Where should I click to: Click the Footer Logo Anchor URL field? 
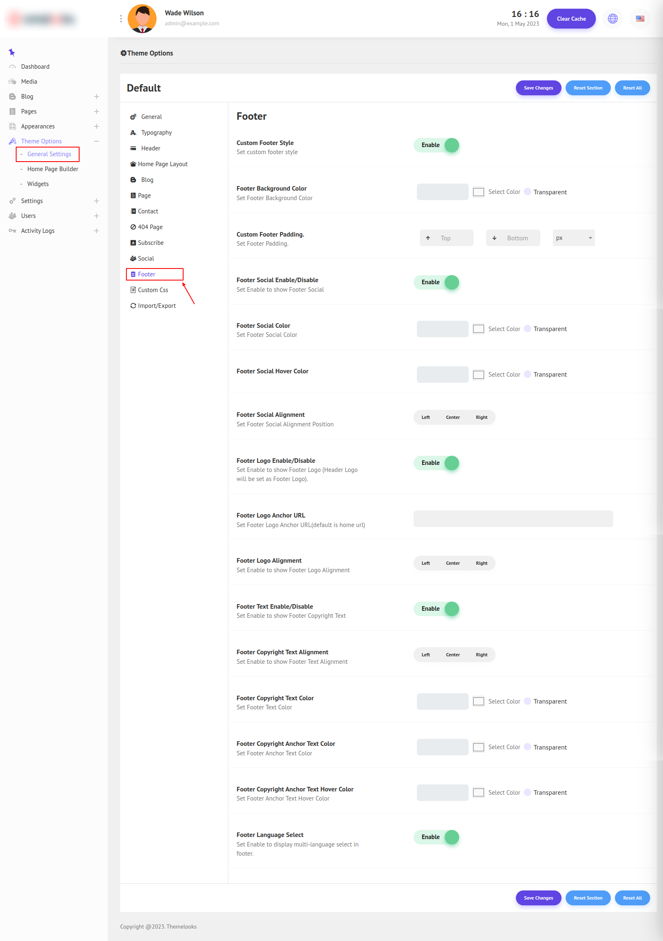coord(513,519)
